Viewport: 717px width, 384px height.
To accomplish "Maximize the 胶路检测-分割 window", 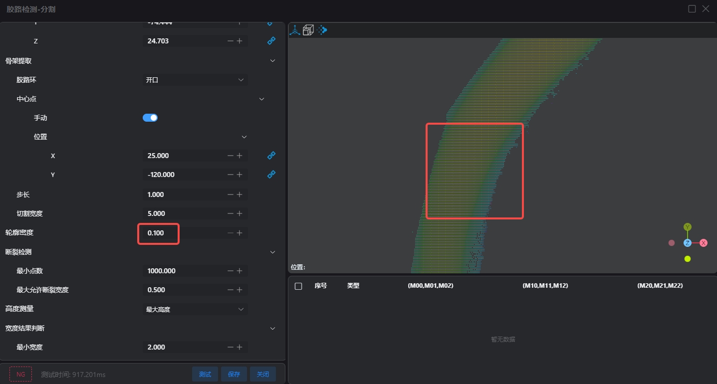I will (692, 8).
